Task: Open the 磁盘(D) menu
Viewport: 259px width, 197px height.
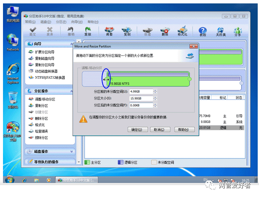Action: pyautogui.click(x=46, y=22)
